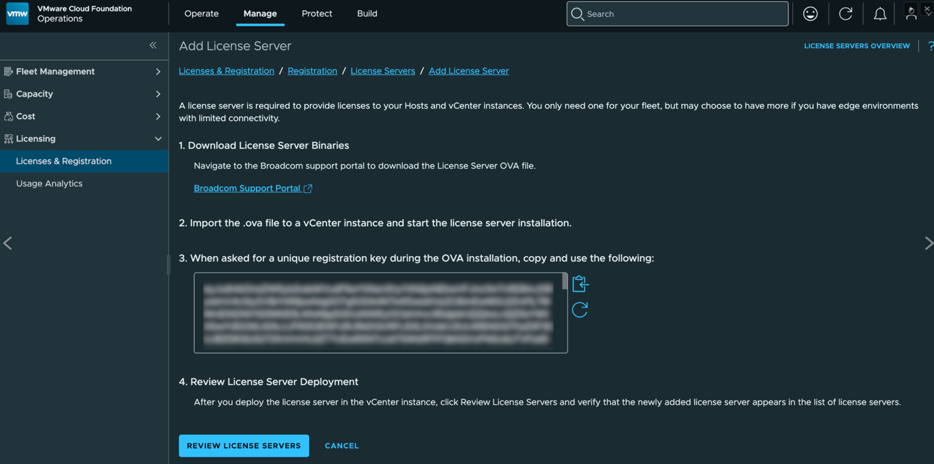Screen dimensions: 934x464
Task: Click heading '4. Review License Server Deployment'
Action: tap(268, 382)
